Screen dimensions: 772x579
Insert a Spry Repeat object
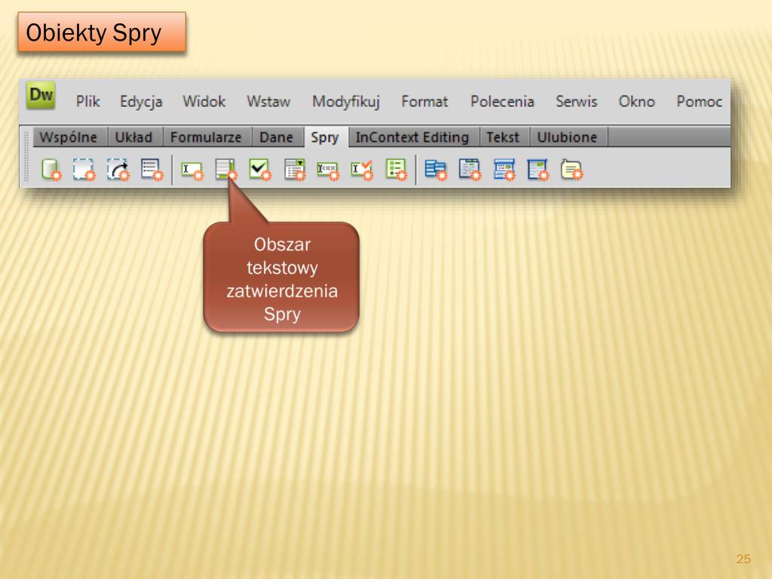(x=118, y=170)
